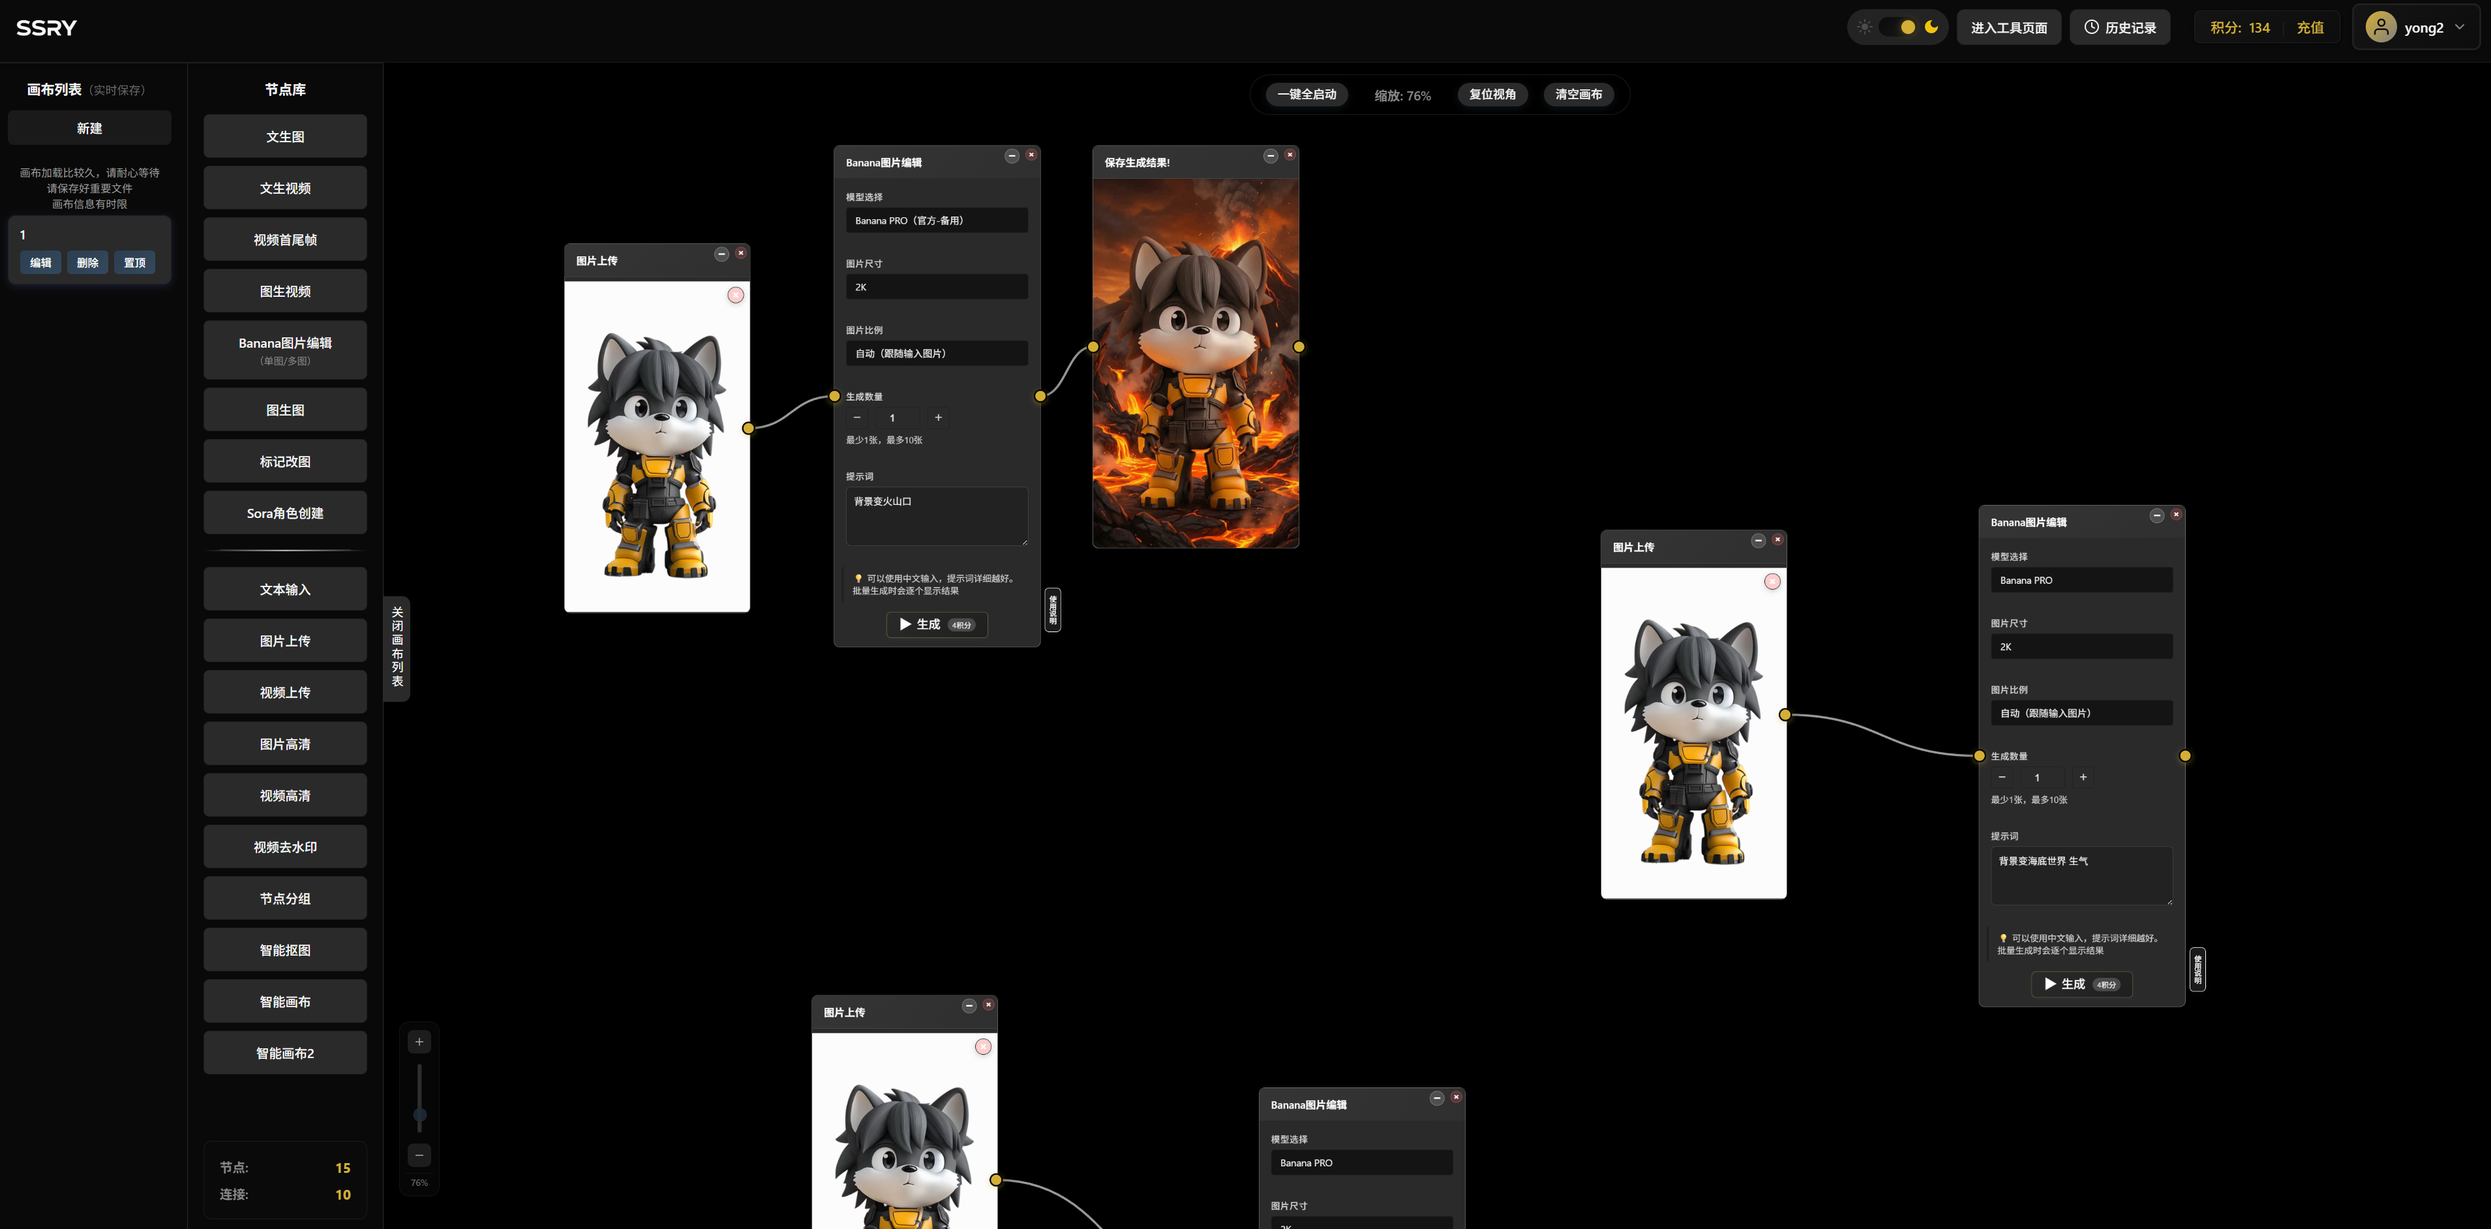Switch to light mode sun icon

[x=1864, y=27]
